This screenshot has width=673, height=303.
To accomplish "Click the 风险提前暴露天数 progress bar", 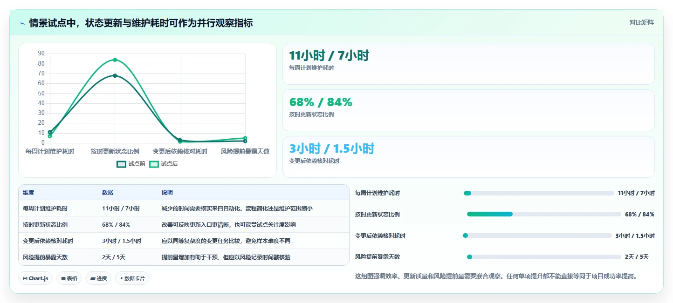I will (x=544, y=257).
